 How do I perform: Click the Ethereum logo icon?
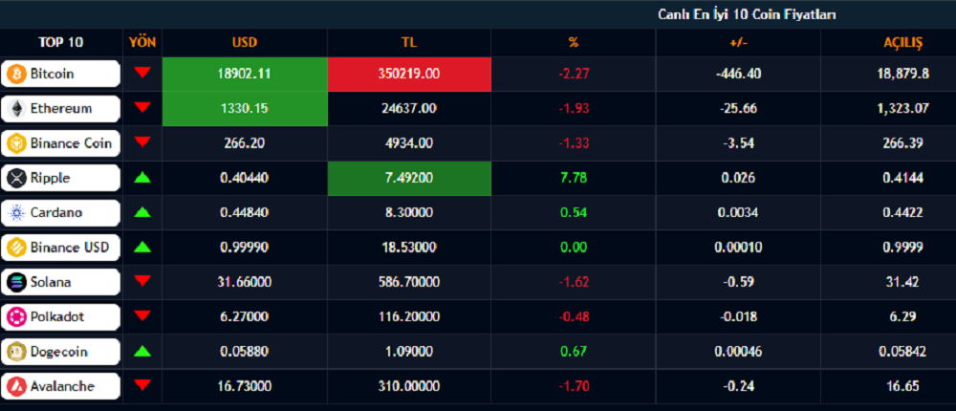[x=14, y=109]
